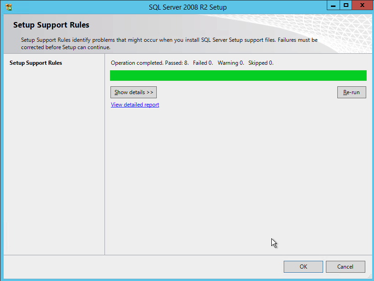The width and height of the screenshot is (374, 281).
Task: Select Setup Support Rules step in left pane
Action: pyautogui.click(x=36, y=63)
